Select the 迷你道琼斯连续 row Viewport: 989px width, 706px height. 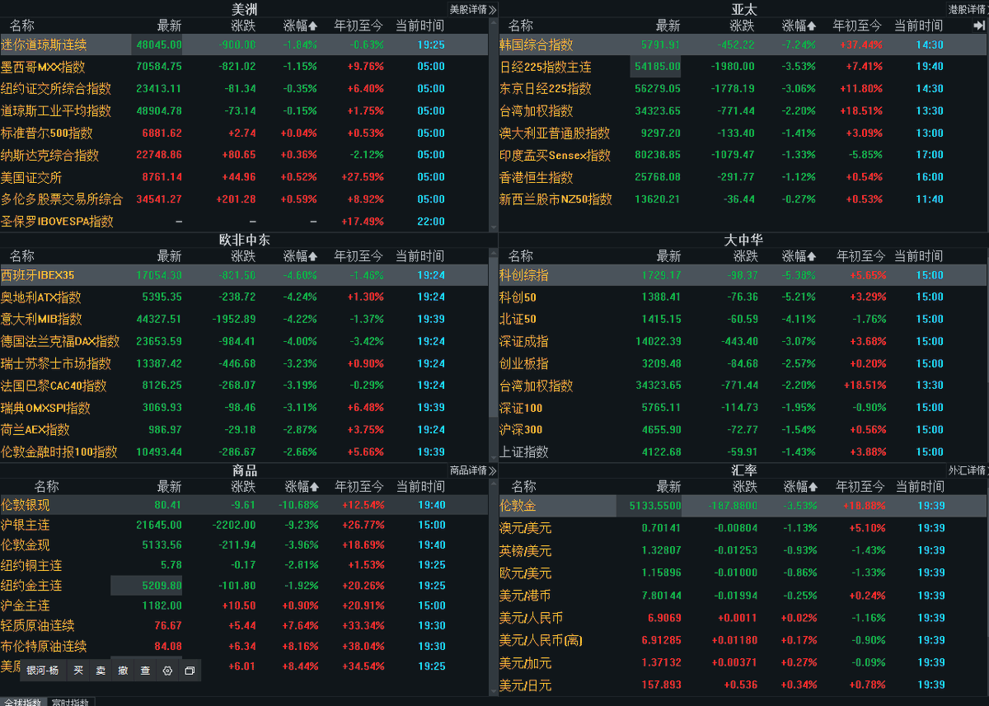[244, 44]
